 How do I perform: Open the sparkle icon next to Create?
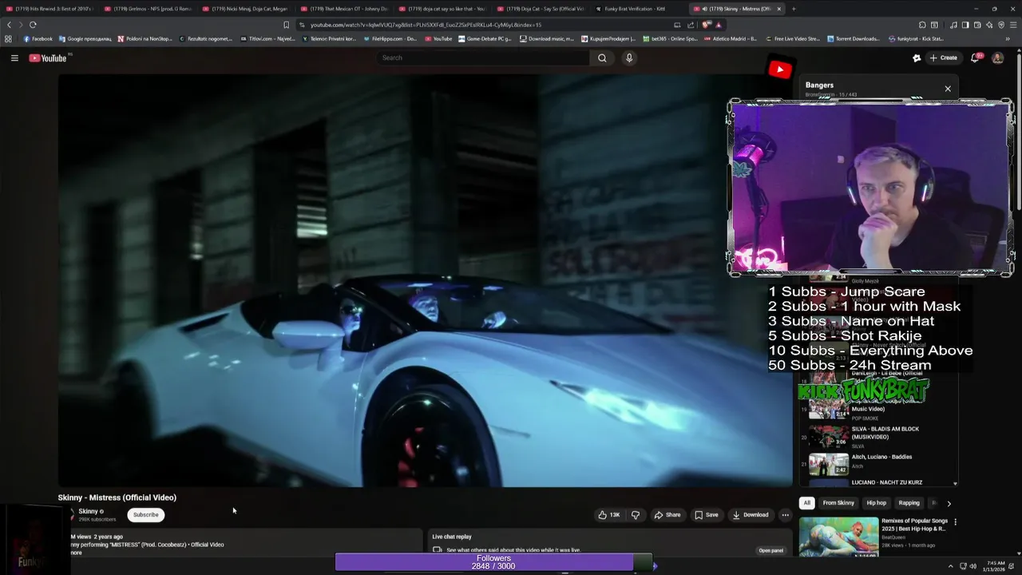tap(917, 57)
